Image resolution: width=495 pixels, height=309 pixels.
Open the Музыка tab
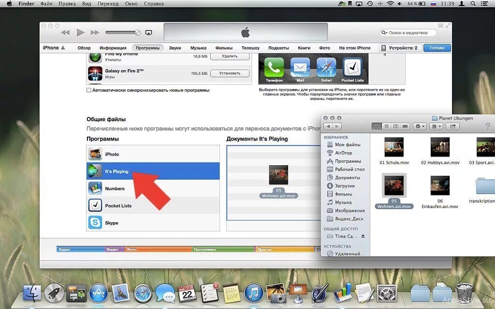click(198, 48)
